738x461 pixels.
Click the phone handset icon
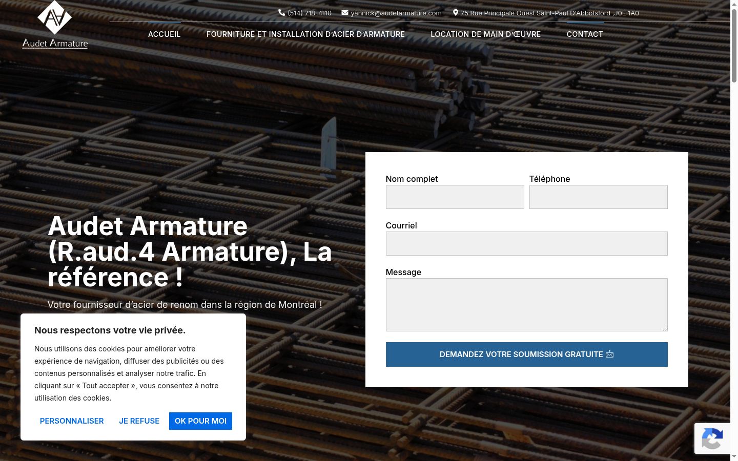(282, 13)
